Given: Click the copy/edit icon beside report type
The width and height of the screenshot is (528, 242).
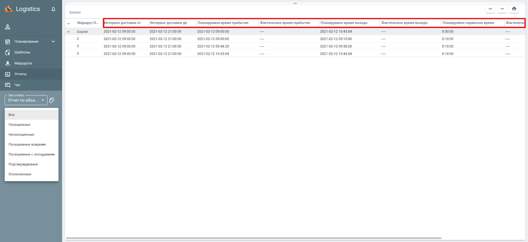Looking at the screenshot, I should [x=52, y=100].
